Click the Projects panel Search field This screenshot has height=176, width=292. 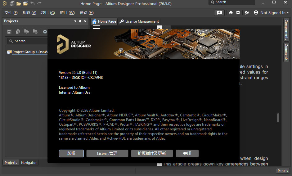[x=28, y=41]
